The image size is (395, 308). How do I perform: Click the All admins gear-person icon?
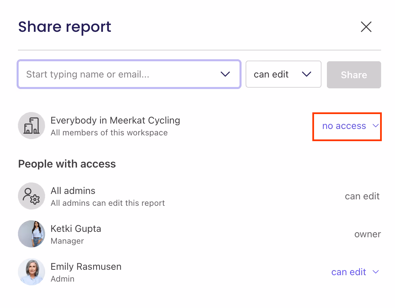[32, 196]
